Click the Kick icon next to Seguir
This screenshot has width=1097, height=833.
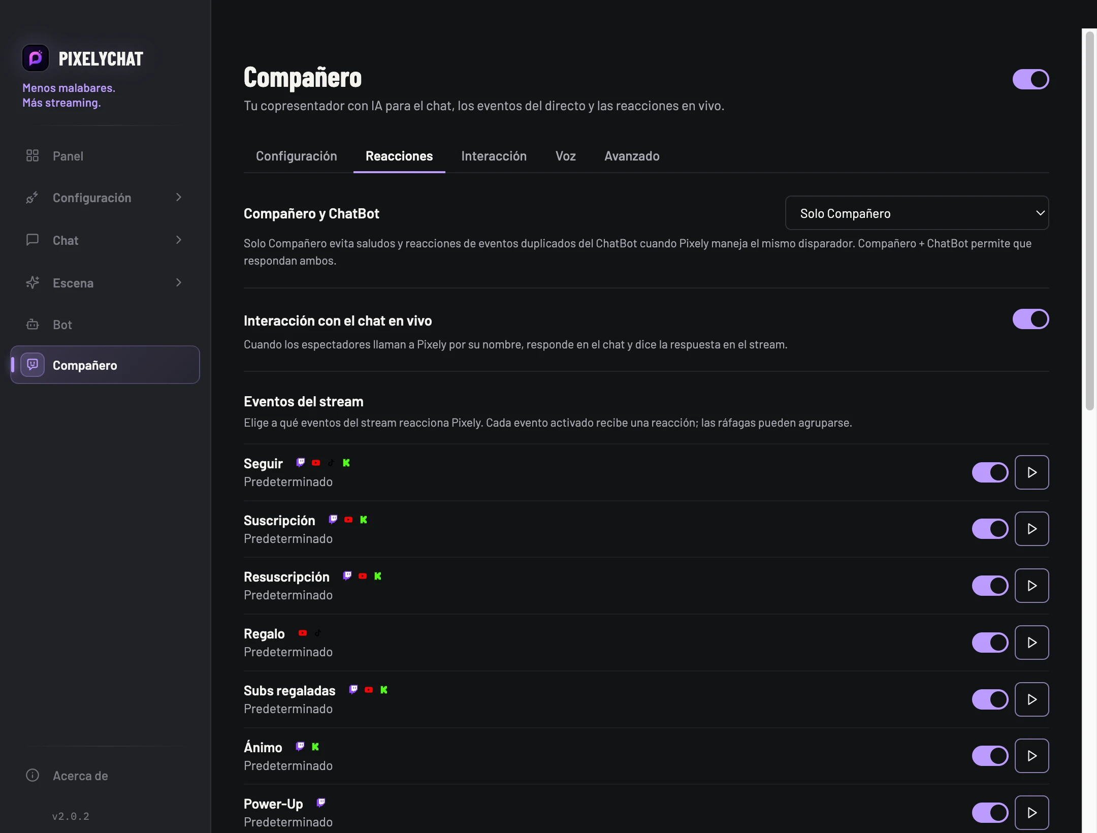click(x=346, y=463)
